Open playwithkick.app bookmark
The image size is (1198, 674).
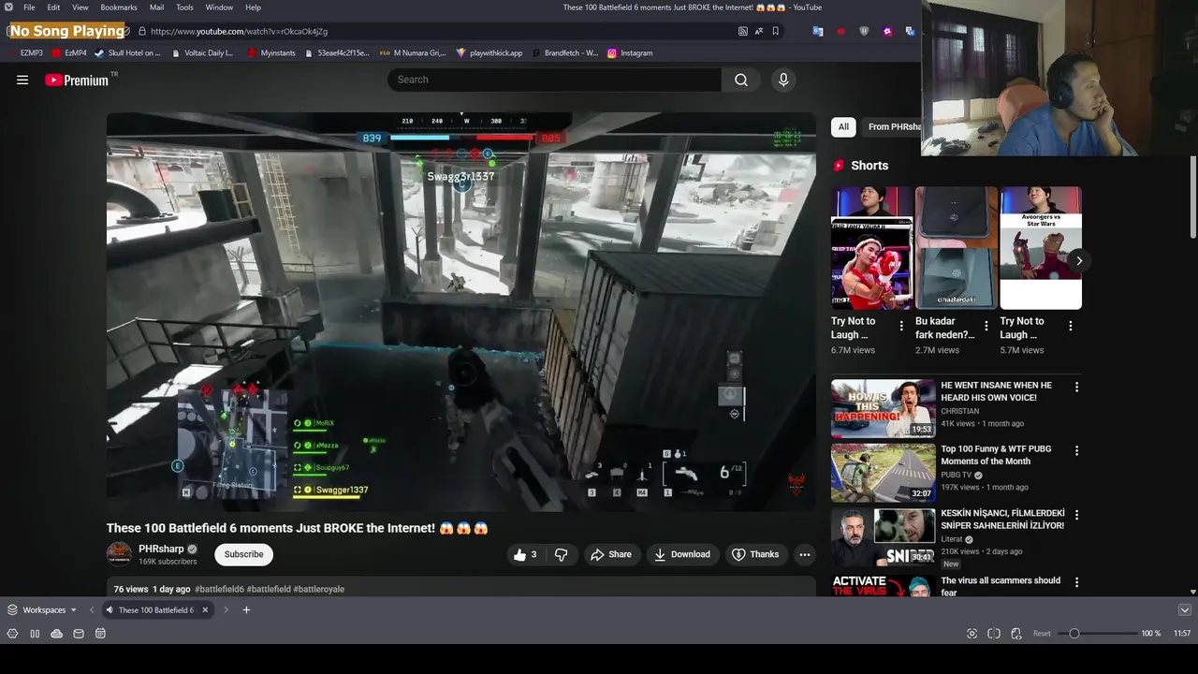coord(489,53)
